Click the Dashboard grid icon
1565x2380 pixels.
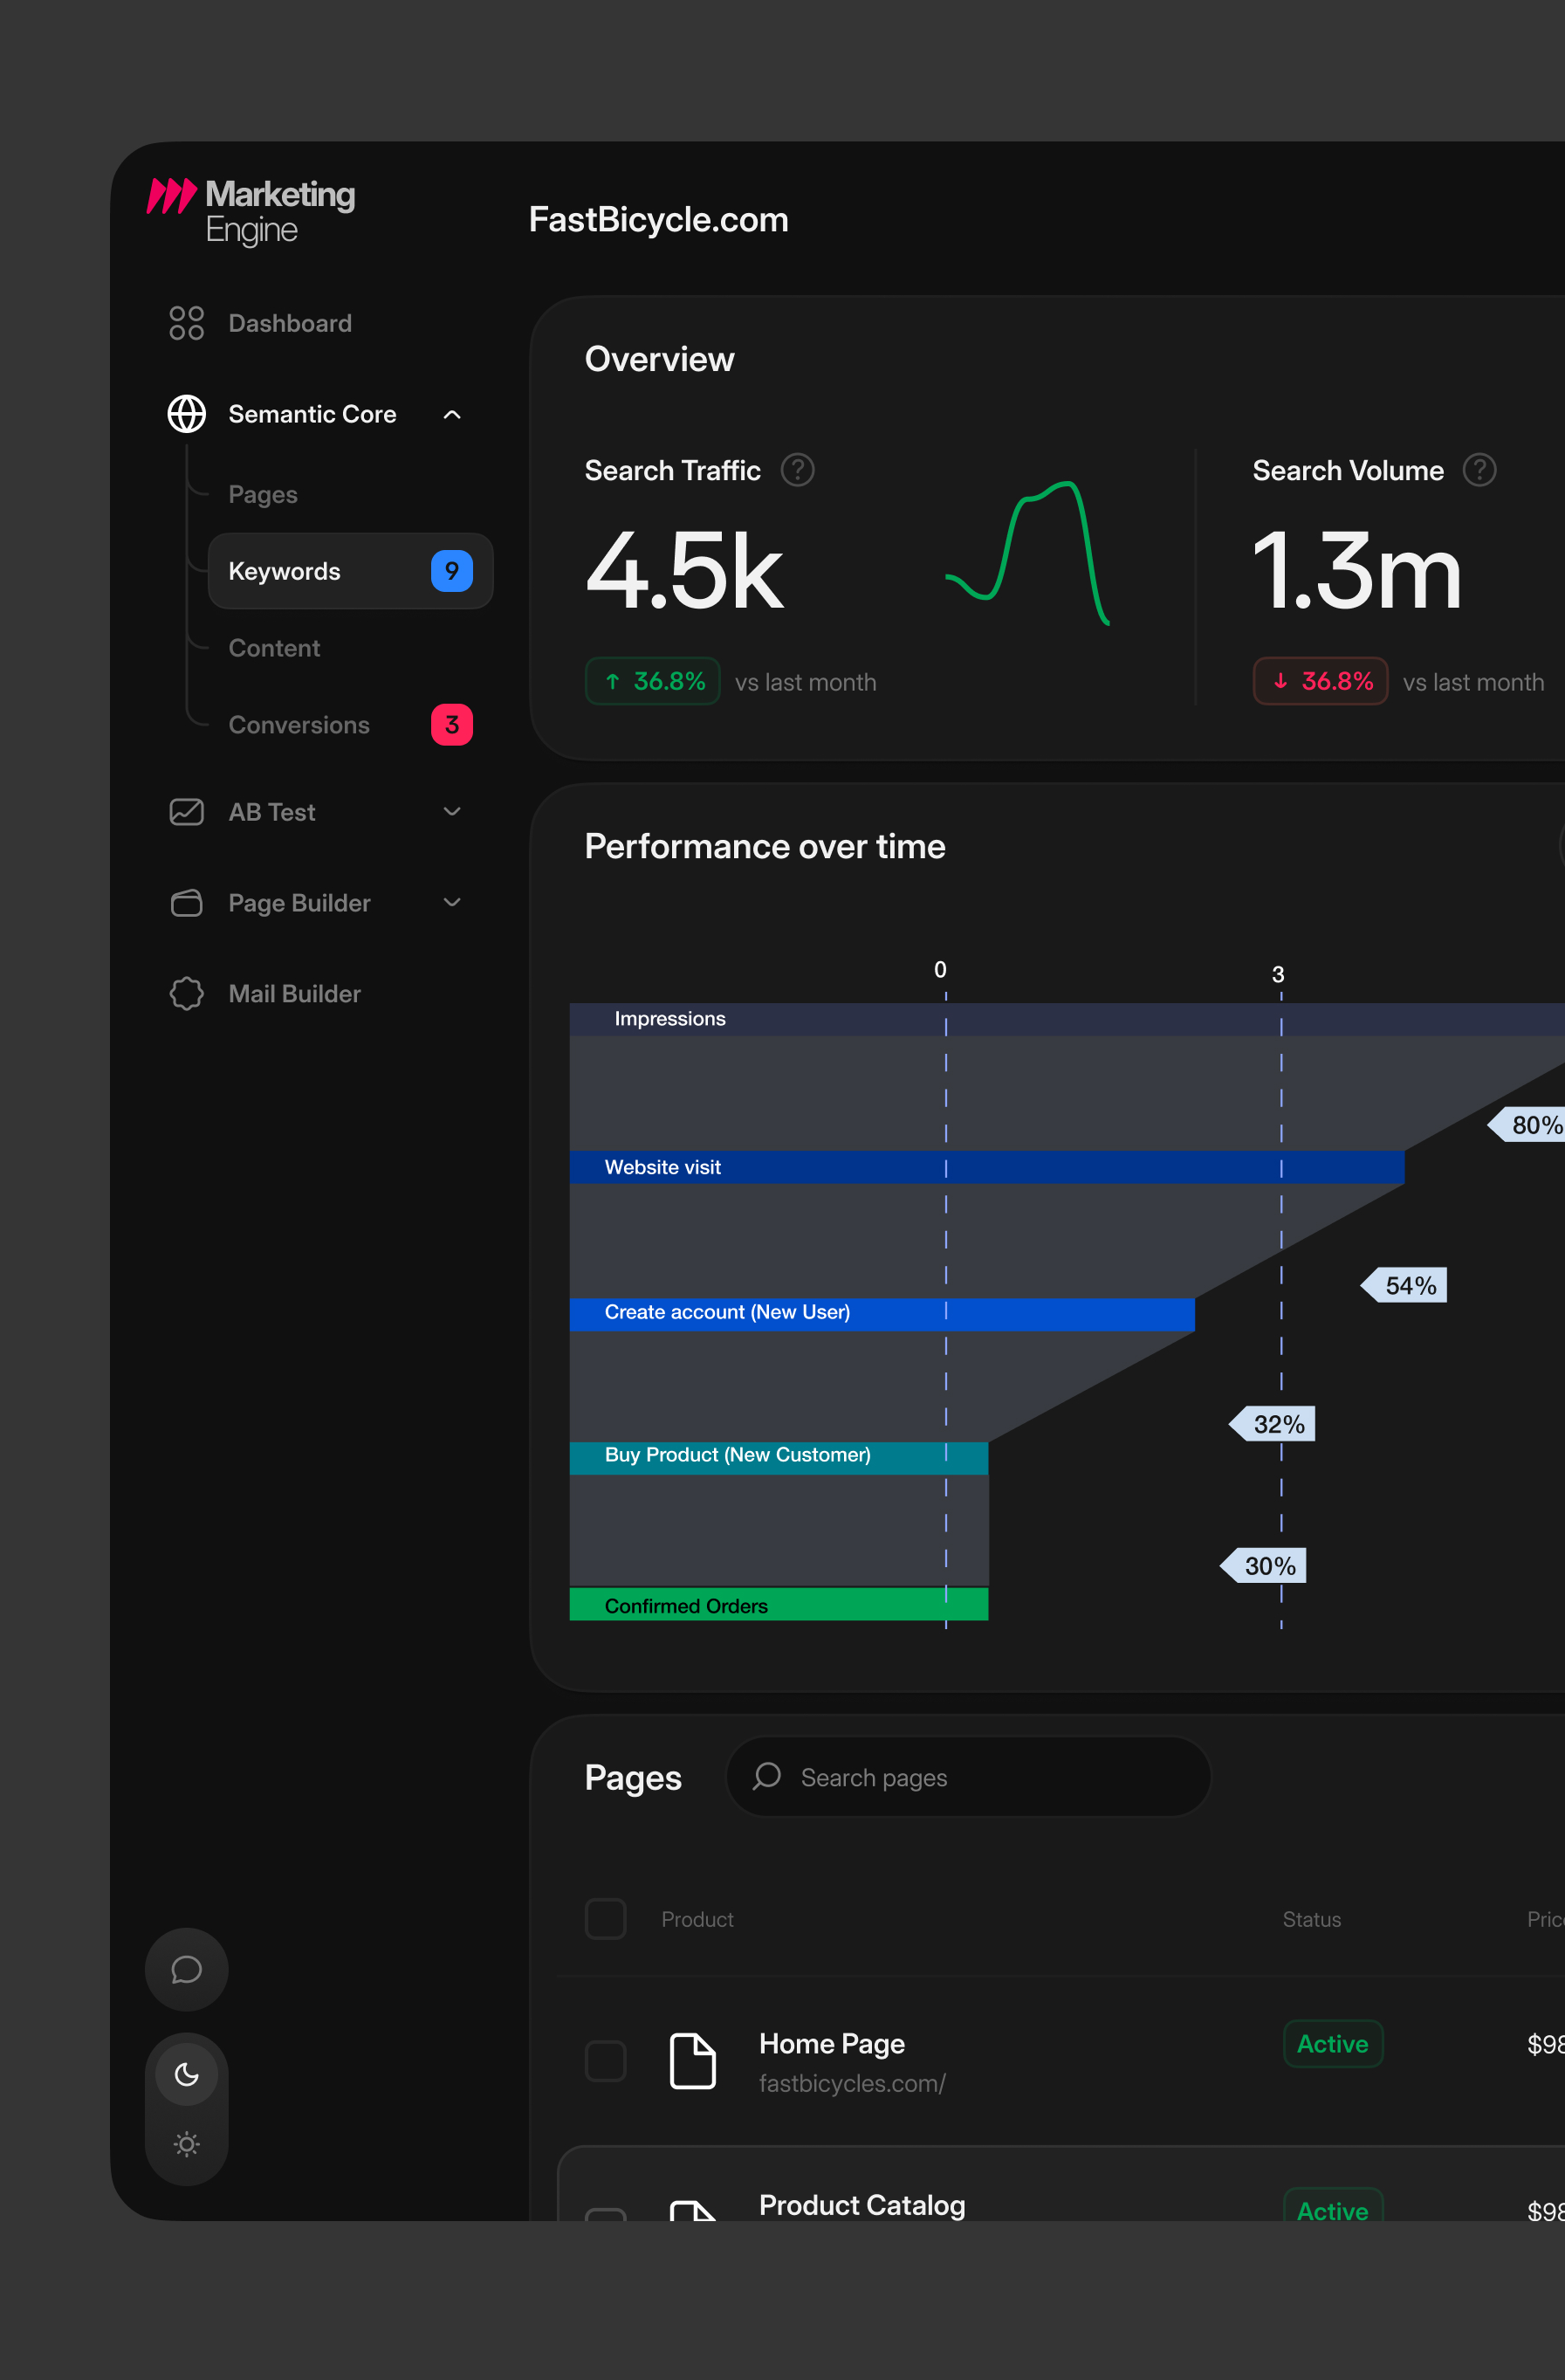187,323
